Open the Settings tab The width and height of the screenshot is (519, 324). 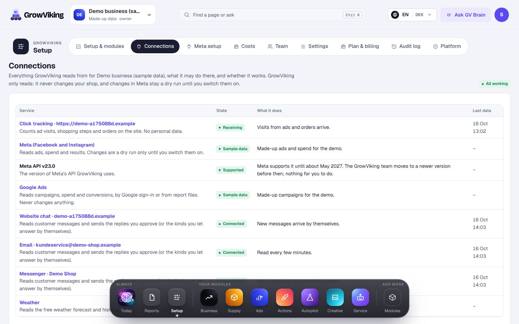pyautogui.click(x=315, y=46)
